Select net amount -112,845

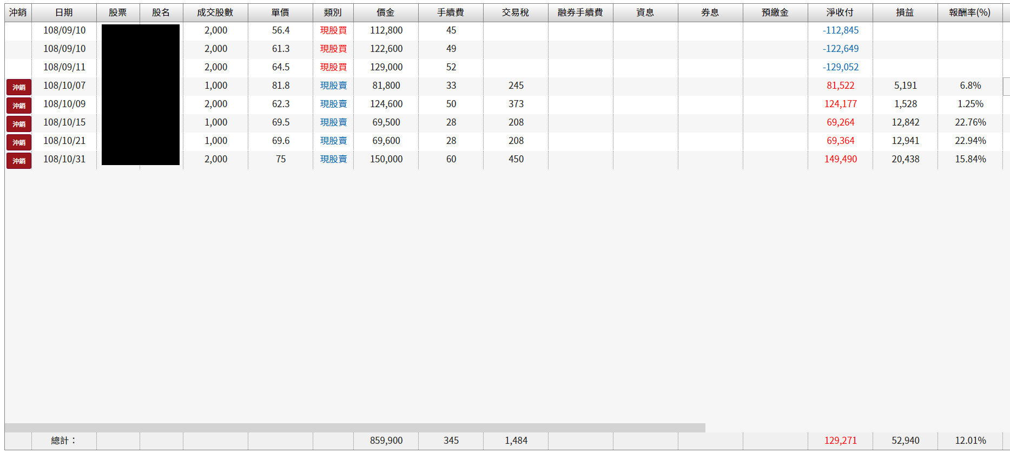click(841, 30)
